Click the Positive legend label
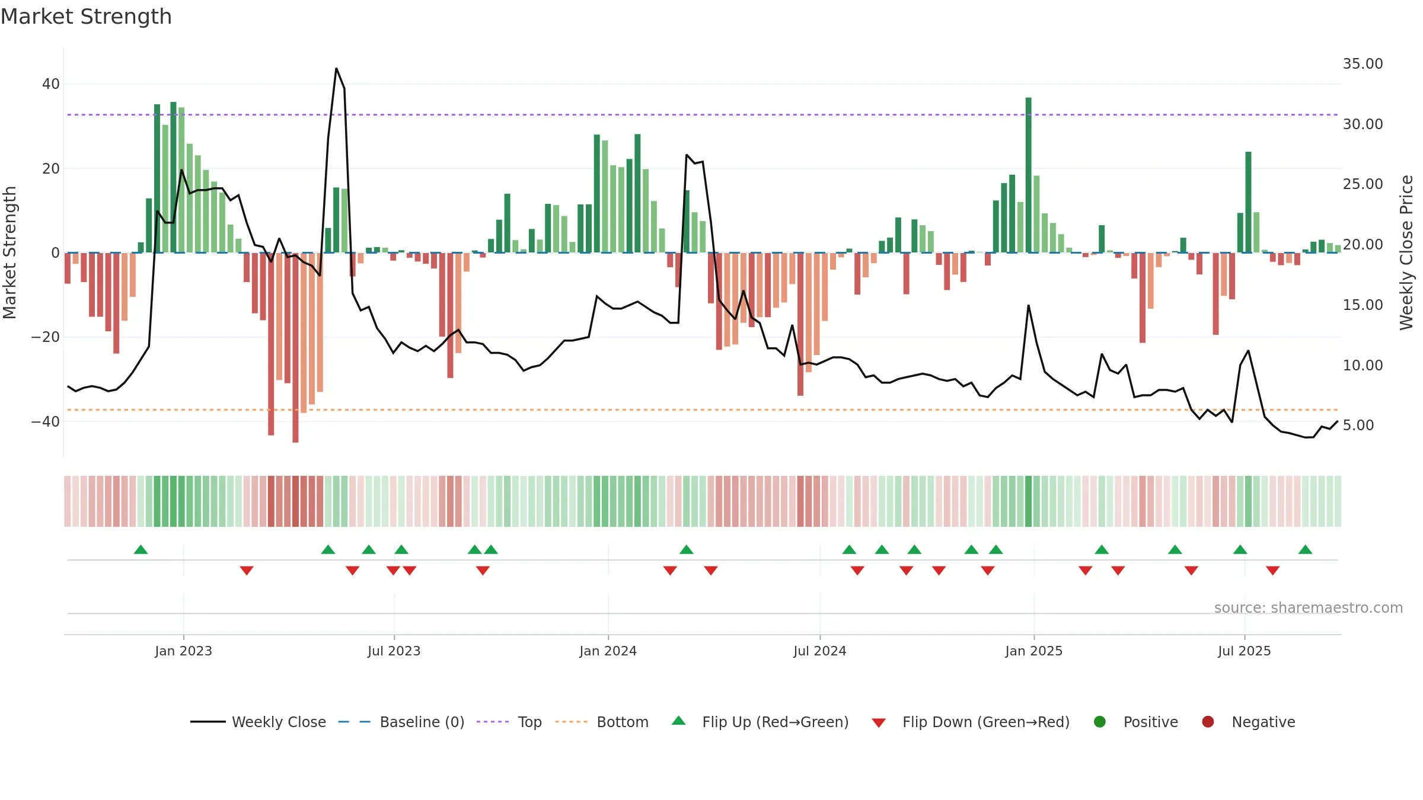Image resolution: width=1423 pixels, height=800 pixels. tap(1151, 722)
